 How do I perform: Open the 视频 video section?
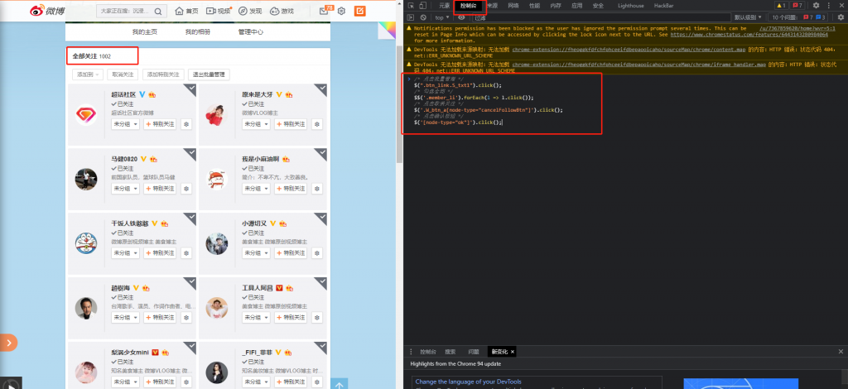click(219, 12)
